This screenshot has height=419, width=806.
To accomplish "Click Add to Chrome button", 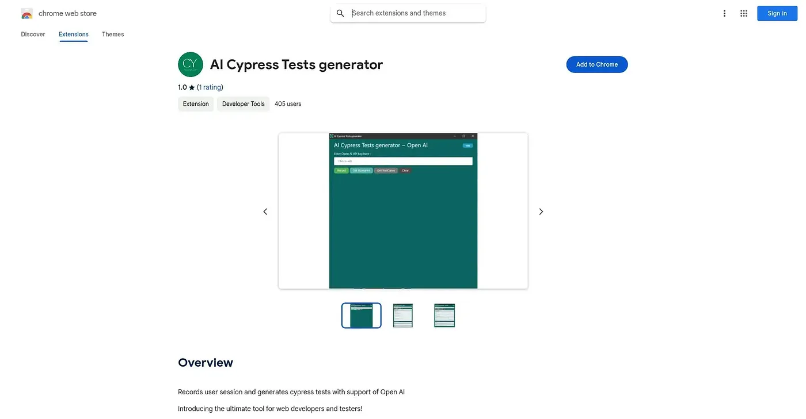I will coord(597,64).
